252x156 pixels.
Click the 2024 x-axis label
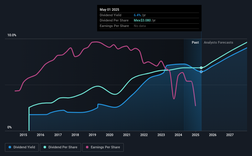pyautogui.click(x=178, y=135)
